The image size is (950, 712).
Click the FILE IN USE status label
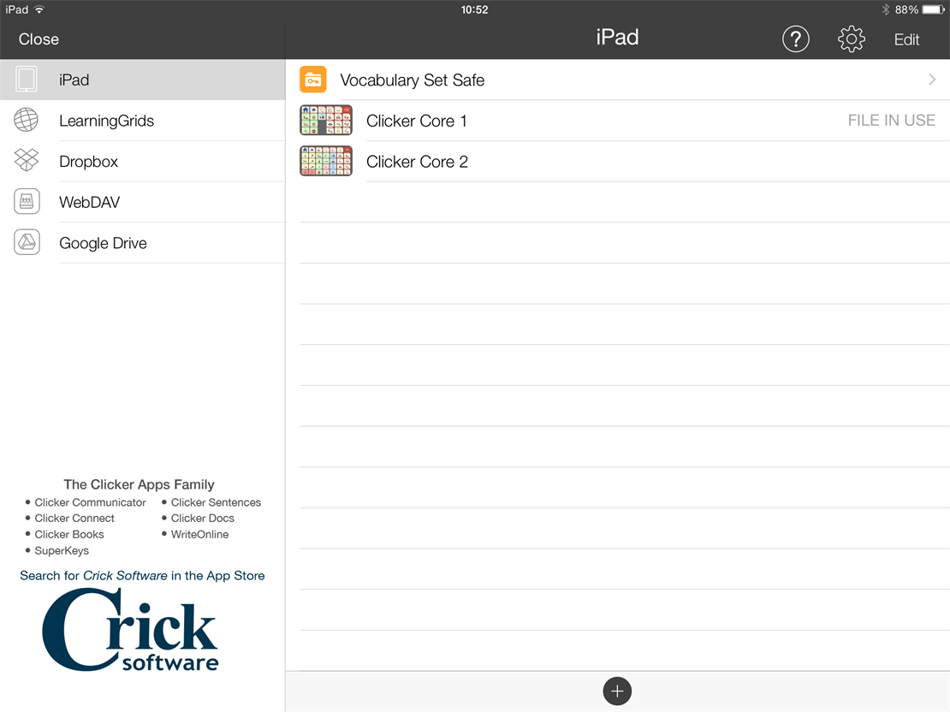click(891, 121)
